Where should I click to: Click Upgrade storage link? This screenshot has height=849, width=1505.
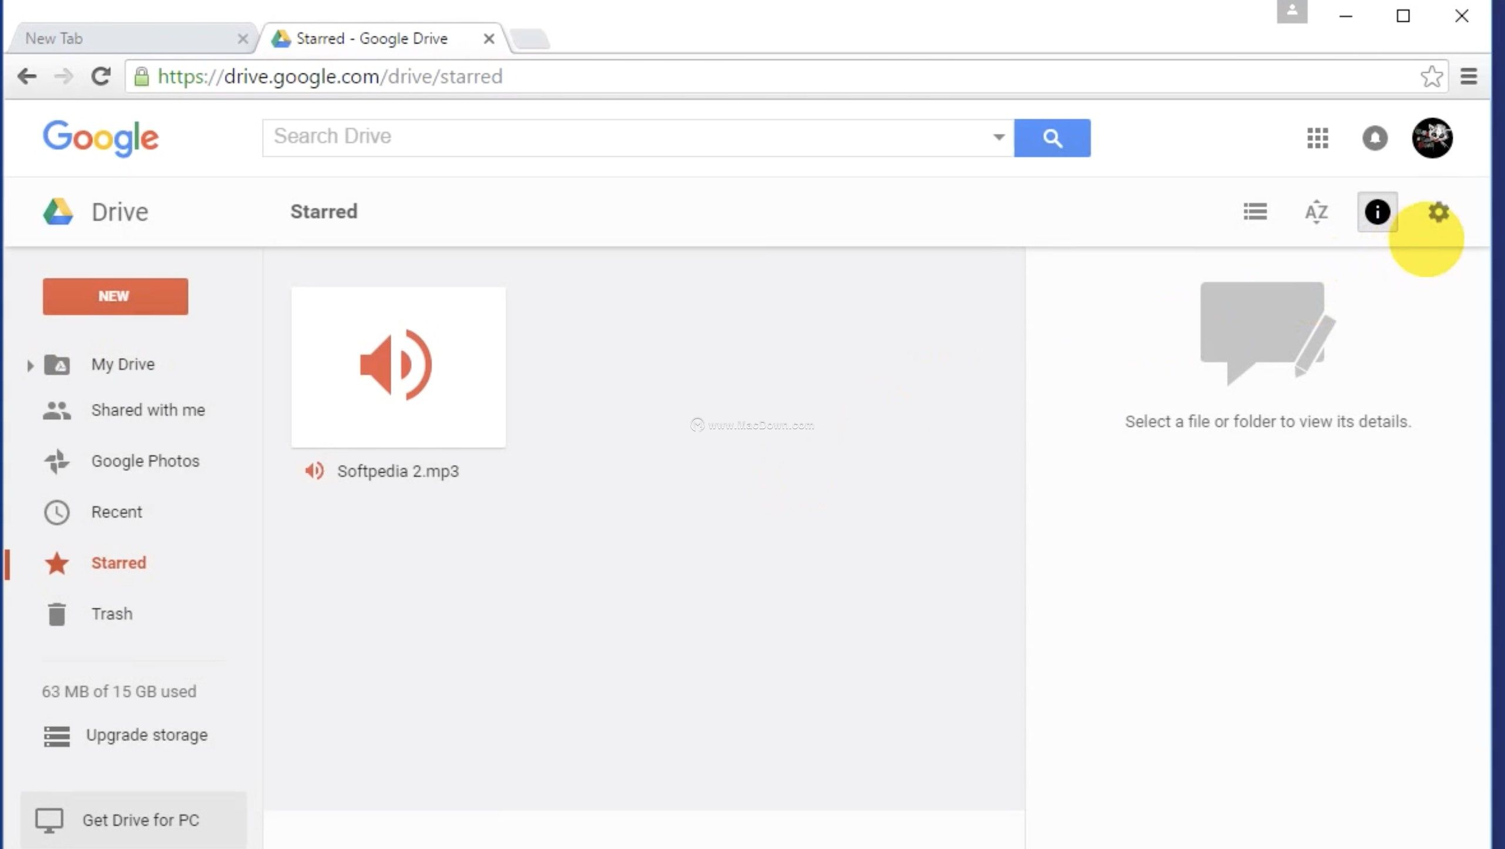pos(146,735)
